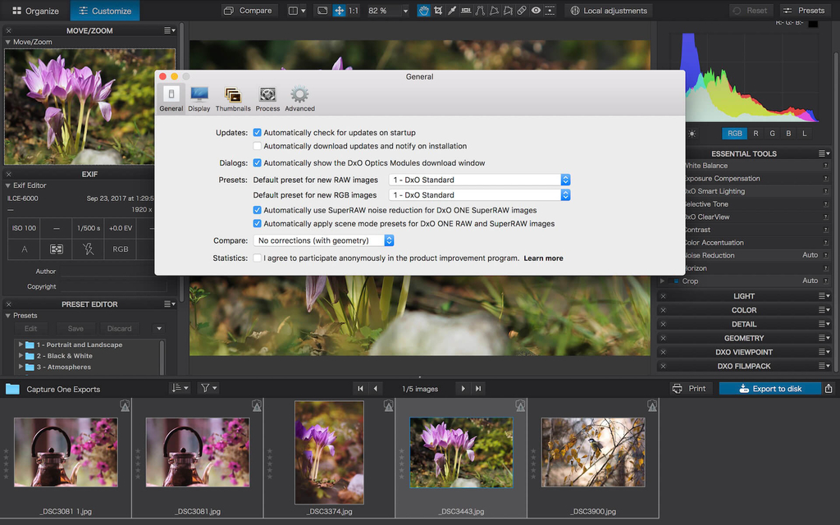840x525 pixels.
Task: Enable Automatically download updates checkbox
Action: click(x=258, y=146)
